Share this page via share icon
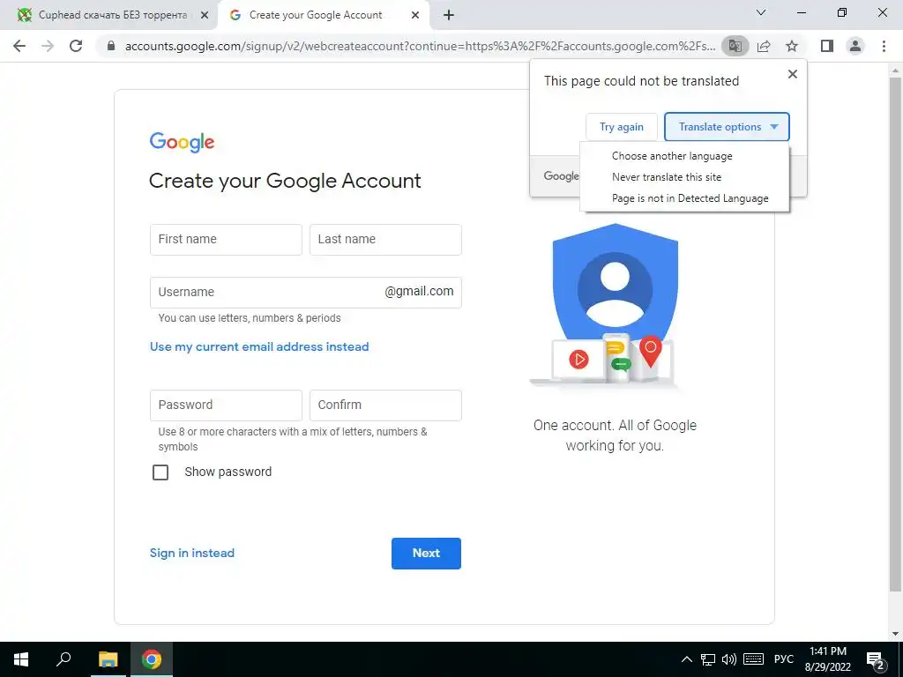 click(x=764, y=46)
